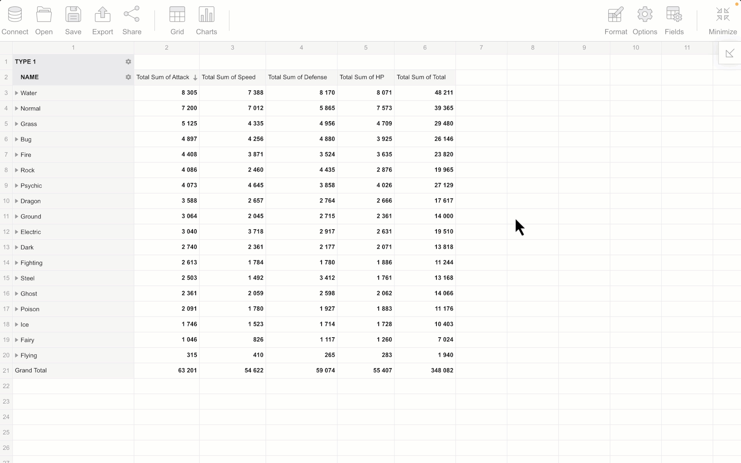Expand the Steel row
The image size is (741, 463).
coord(17,278)
